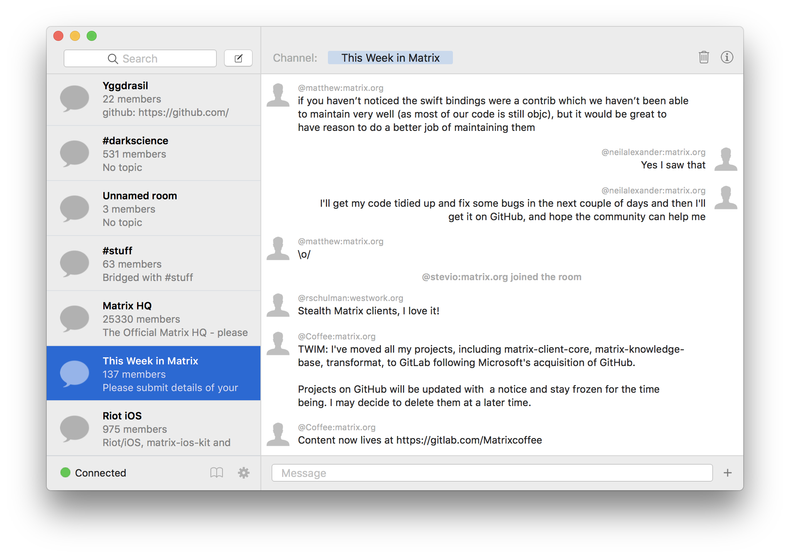Image resolution: width=790 pixels, height=557 pixels.
Task: Click the open book icon in footer
Action: [x=217, y=473]
